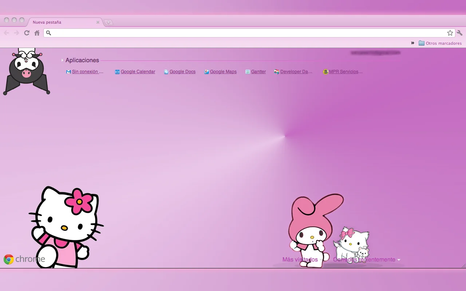
Task: Click into the address bar
Action: 249,33
